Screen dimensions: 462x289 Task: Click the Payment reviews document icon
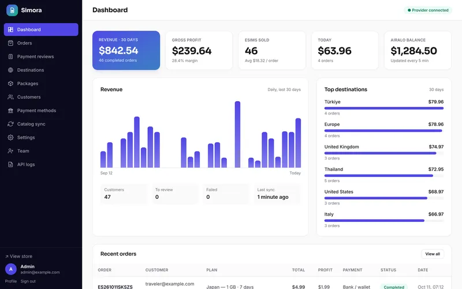pyautogui.click(x=10, y=57)
